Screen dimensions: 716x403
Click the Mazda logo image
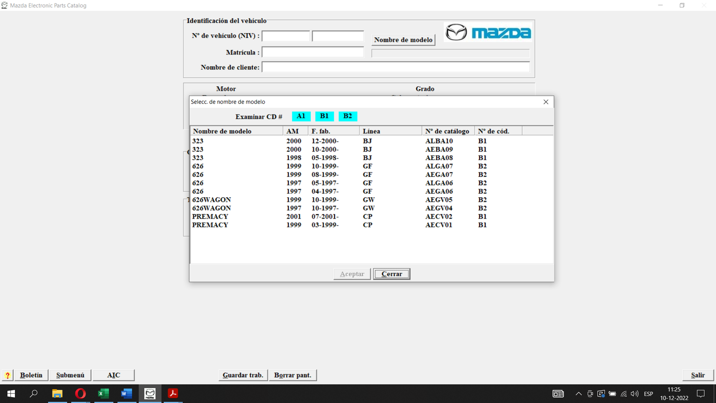coord(488,33)
